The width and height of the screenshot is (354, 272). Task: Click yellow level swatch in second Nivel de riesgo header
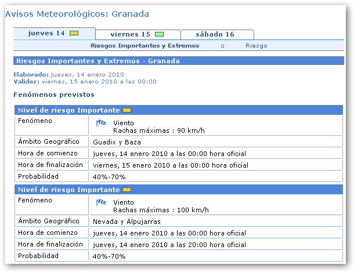tap(127, 190)
